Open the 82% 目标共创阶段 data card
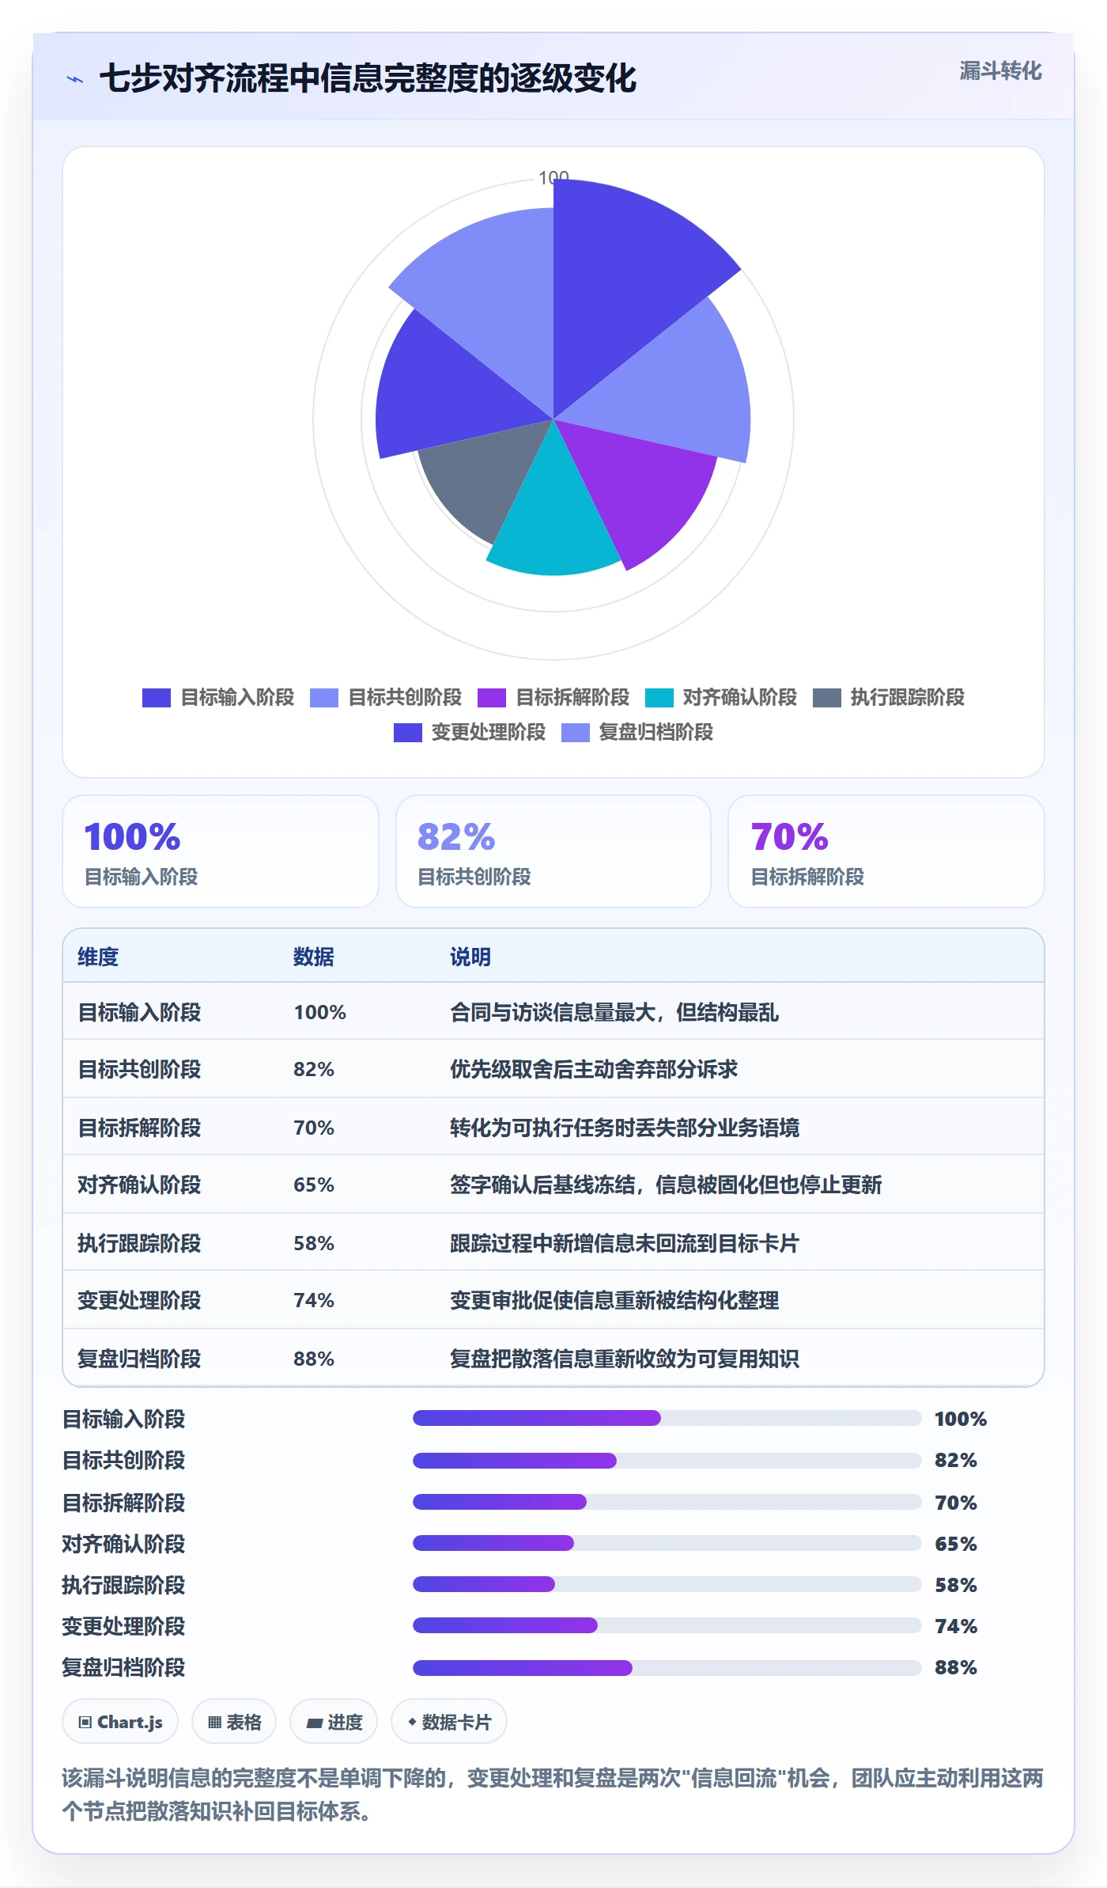This screenshot has width=1107, height=1888. [x=553, y=851]
